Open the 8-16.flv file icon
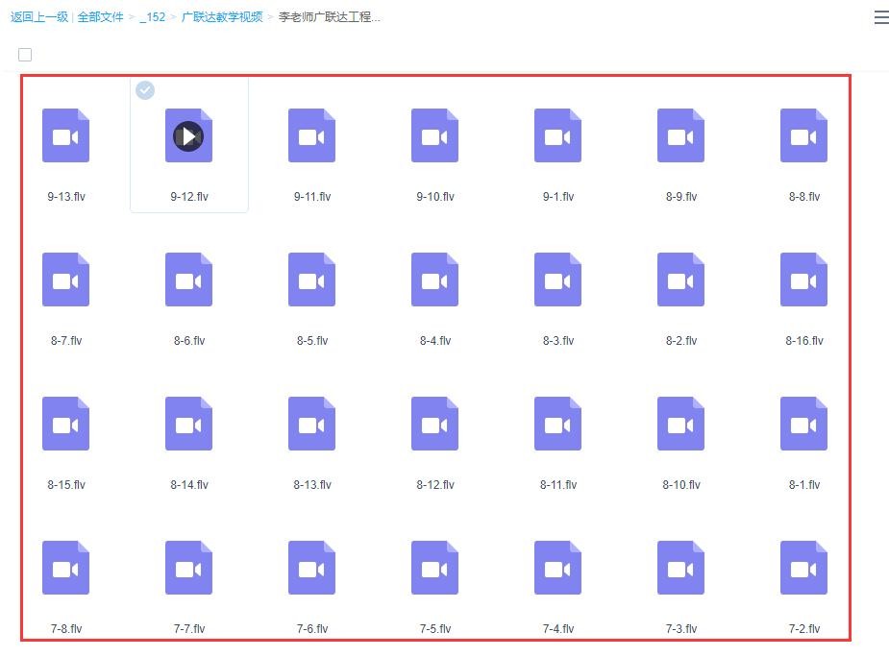The height and width of the screenshot is (657, 889). tap(803, 280)
